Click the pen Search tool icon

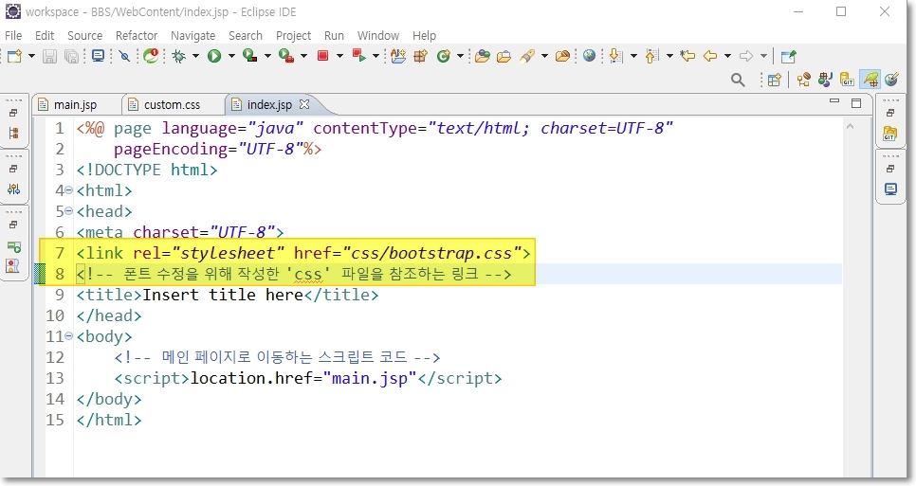[527, 56]
